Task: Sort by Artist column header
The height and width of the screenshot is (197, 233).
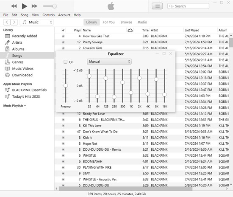Action: click(x=154, y=30)
